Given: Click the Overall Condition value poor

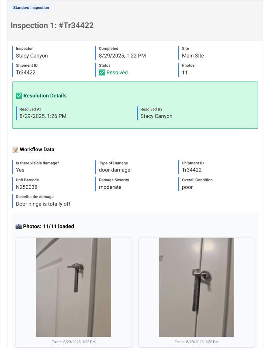Looking at the screenshot, I should tap(187, 187).
